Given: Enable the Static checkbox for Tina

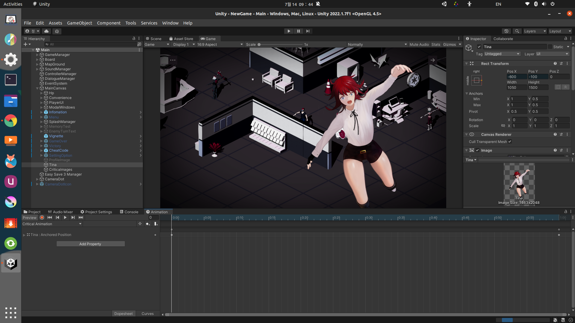Looking at the screenshot, I should [550, 47].
